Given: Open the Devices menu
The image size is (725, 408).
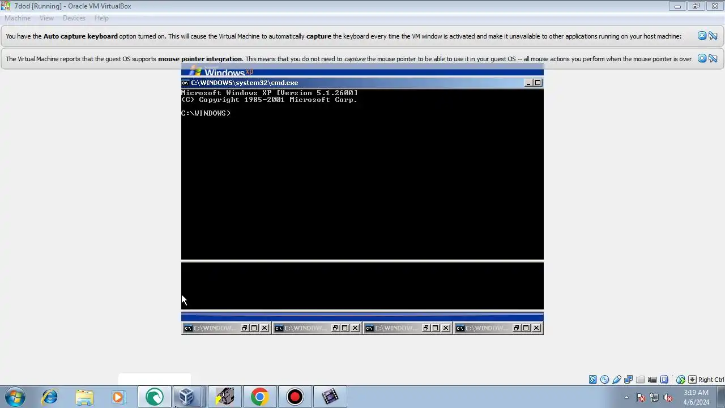Looking at the screenshot, I should pos(74,18).
